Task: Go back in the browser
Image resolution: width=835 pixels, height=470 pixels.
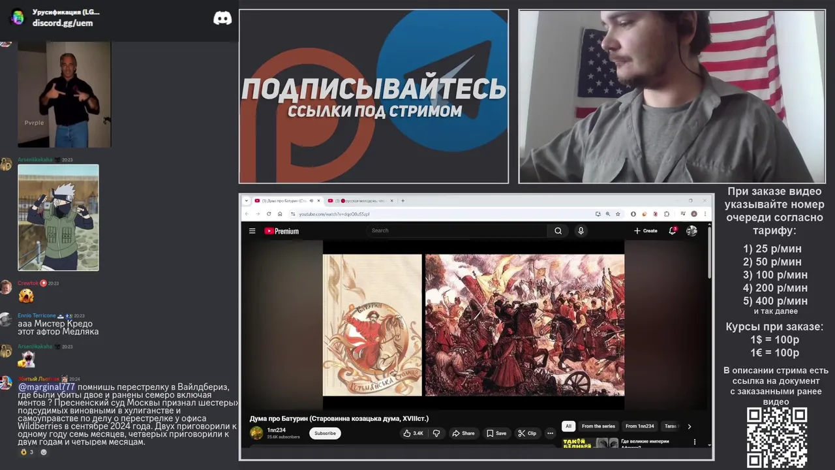Action: click(247, 213)
